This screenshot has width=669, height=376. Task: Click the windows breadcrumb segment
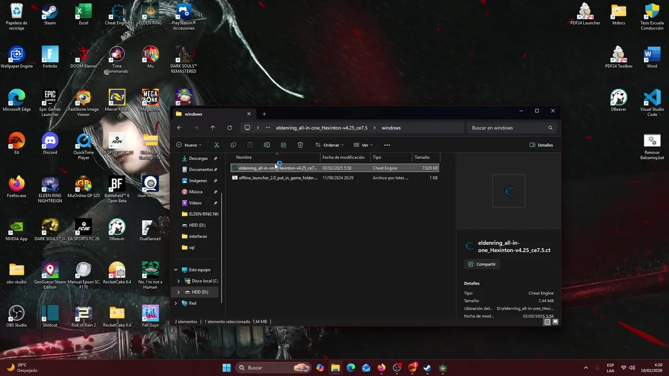[x=391, y=128]
